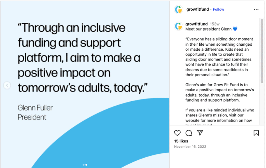Open growfitfund username in the caption
Image resolution: width=266 pixels, height=168 pixels.
point(196,24)
